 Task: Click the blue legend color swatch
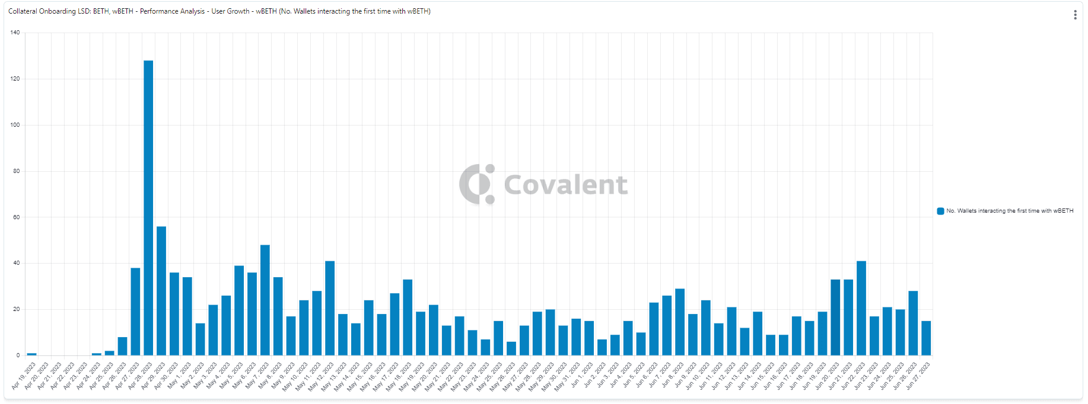click(x=940, y=211)
